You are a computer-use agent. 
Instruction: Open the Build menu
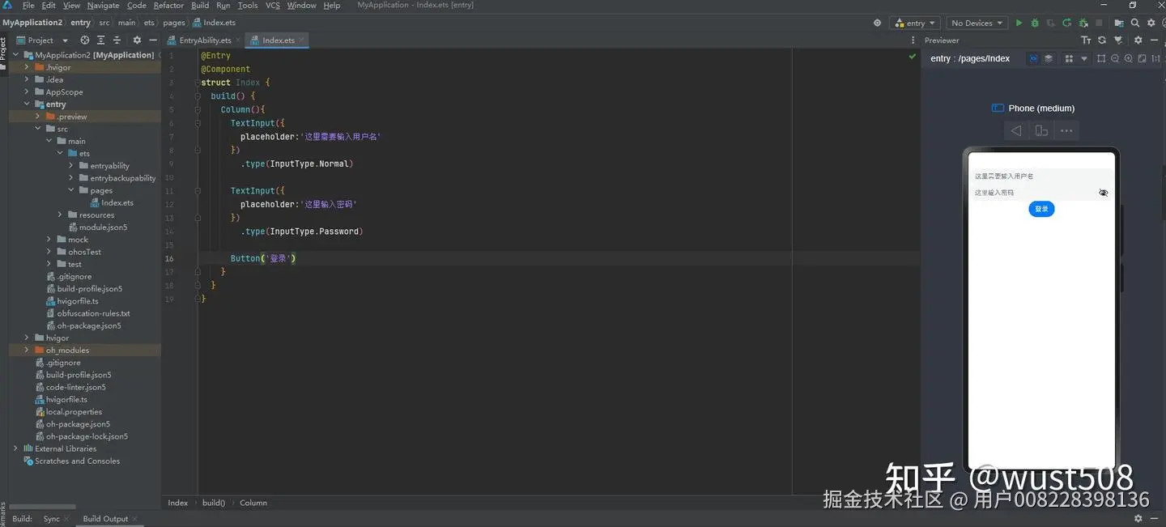pyautogui.click(x=200, y=6)
